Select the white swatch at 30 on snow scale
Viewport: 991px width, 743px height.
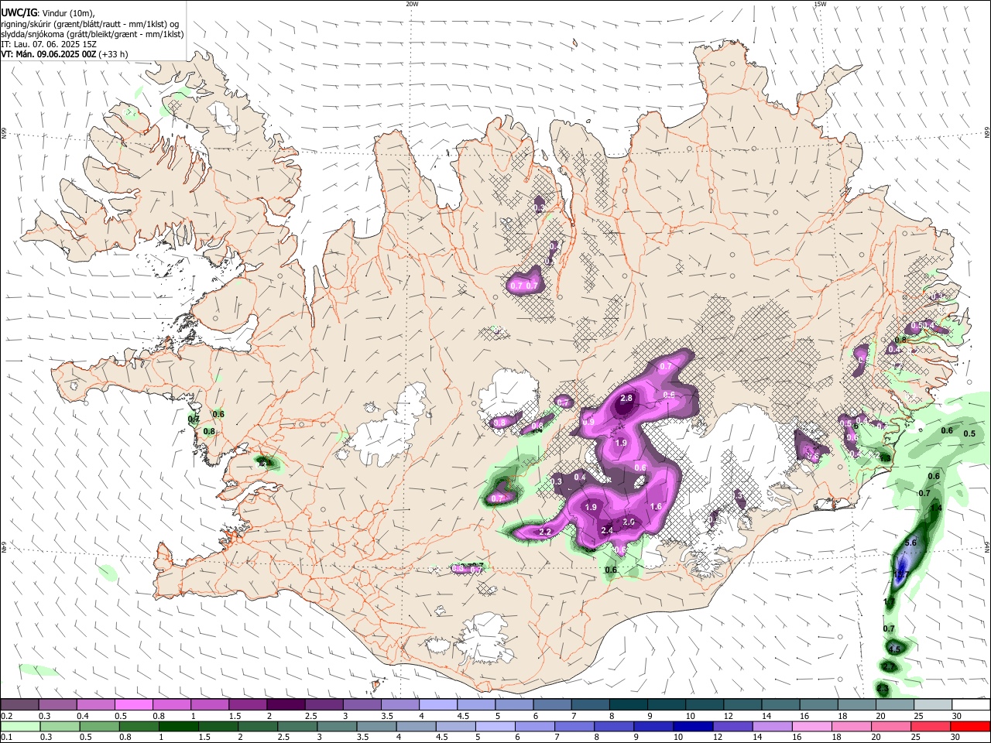pos(971,704)
